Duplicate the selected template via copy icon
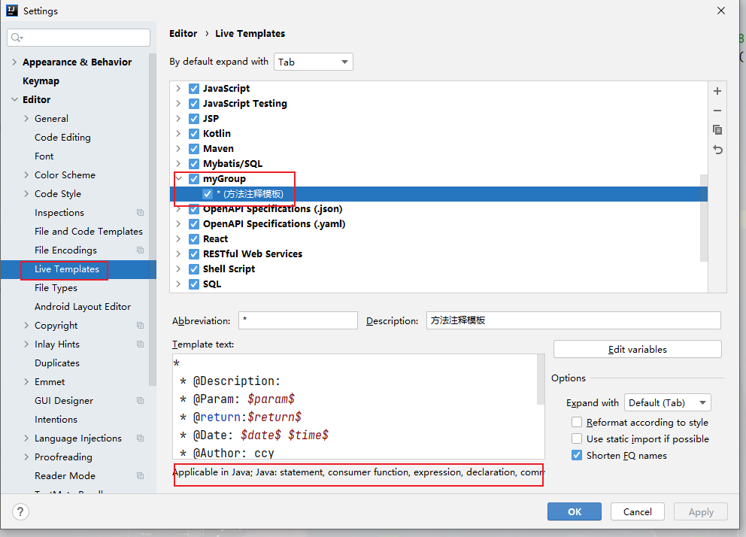The width and height of the screenshot is (746, 537). [717, 130]
